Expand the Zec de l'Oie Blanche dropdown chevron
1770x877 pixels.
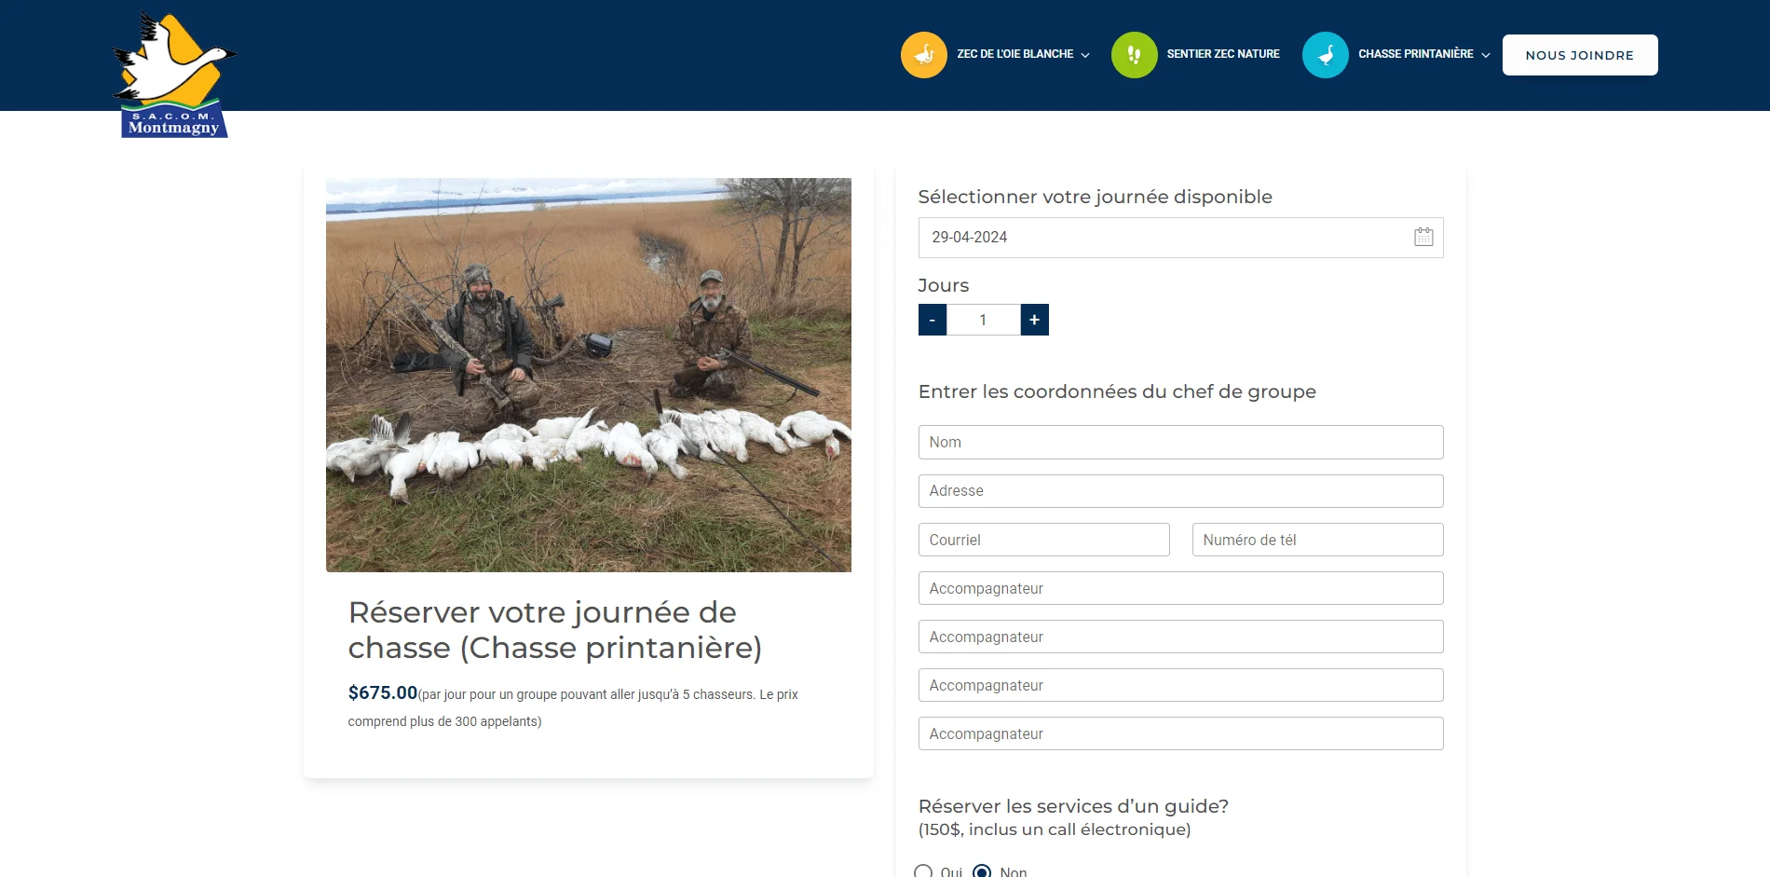[x=1085, y=55]
